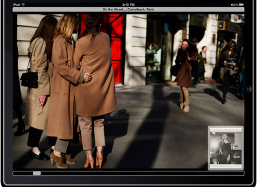This screenshot has width=257, height=187.
Task: Tap the 3:40 PM clock
Action: (128, 5)
